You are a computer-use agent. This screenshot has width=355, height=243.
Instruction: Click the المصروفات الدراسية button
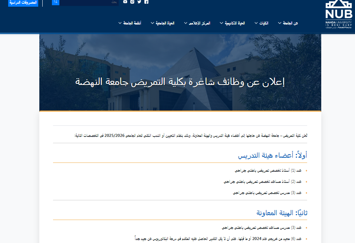tap(23, 3)
